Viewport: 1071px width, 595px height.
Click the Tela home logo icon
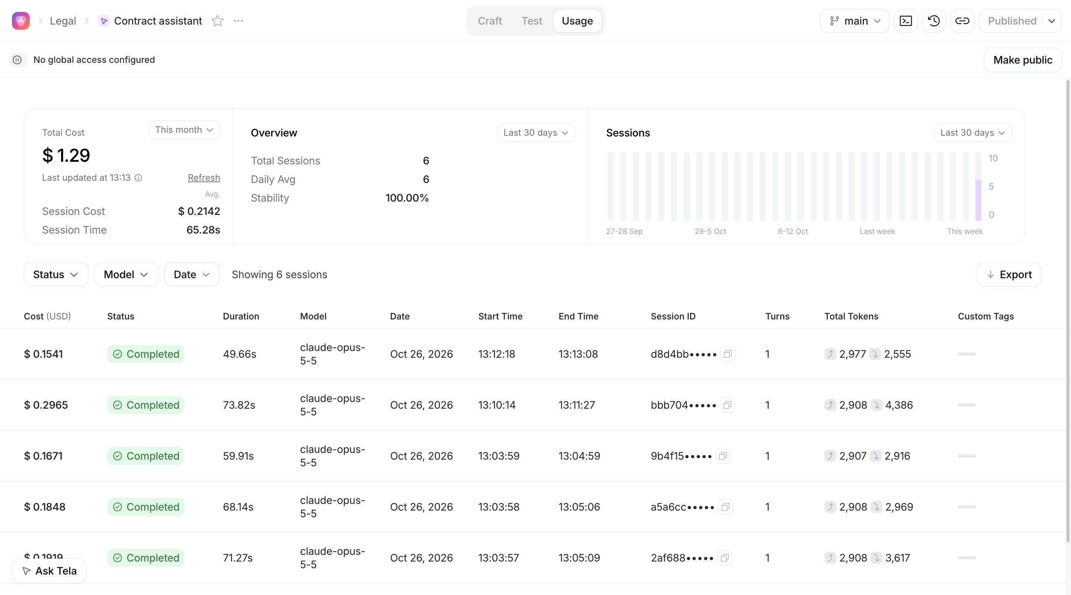[x=21, y=21]
